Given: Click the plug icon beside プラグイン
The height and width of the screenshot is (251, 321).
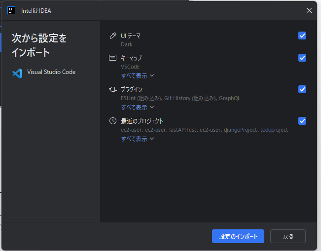Looking at the screenshot, I should [x=112, y=89].
